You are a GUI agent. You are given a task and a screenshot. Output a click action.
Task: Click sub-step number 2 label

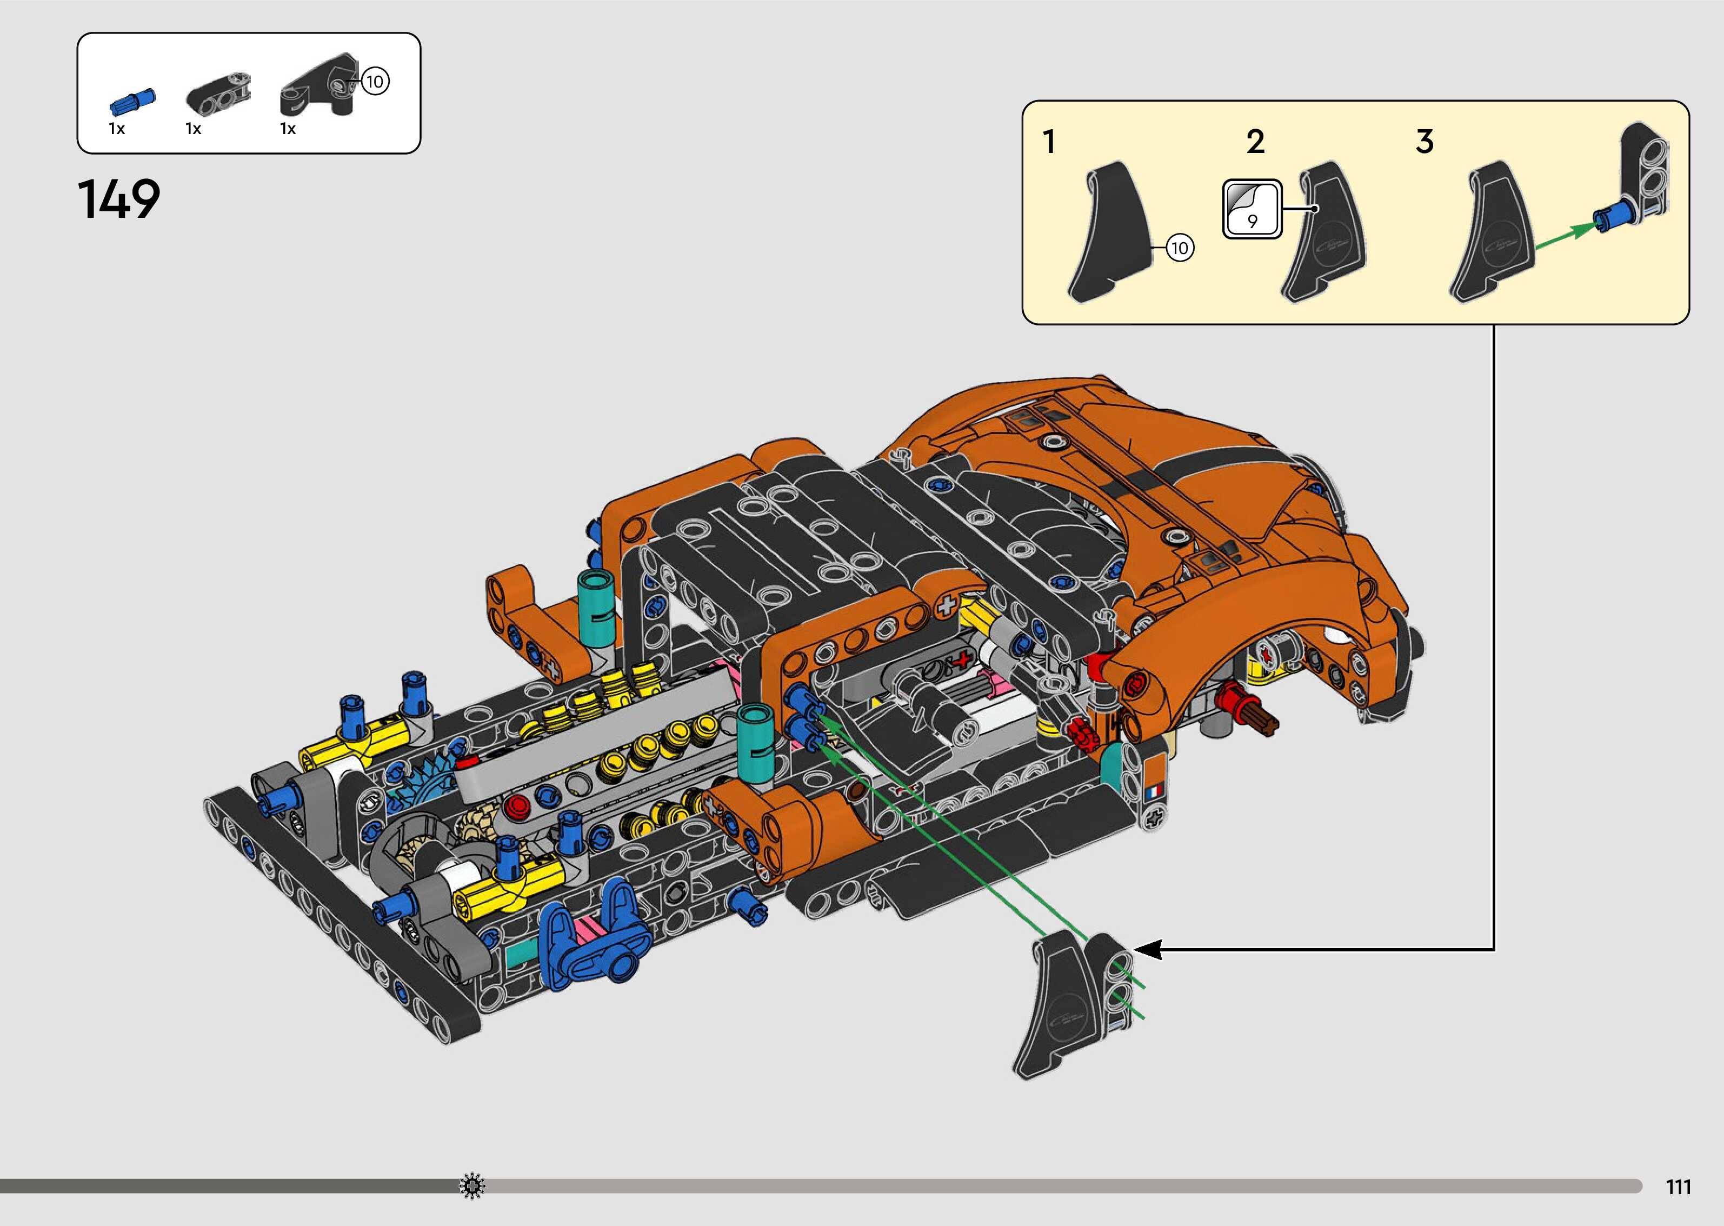[x=1255, y=142]
